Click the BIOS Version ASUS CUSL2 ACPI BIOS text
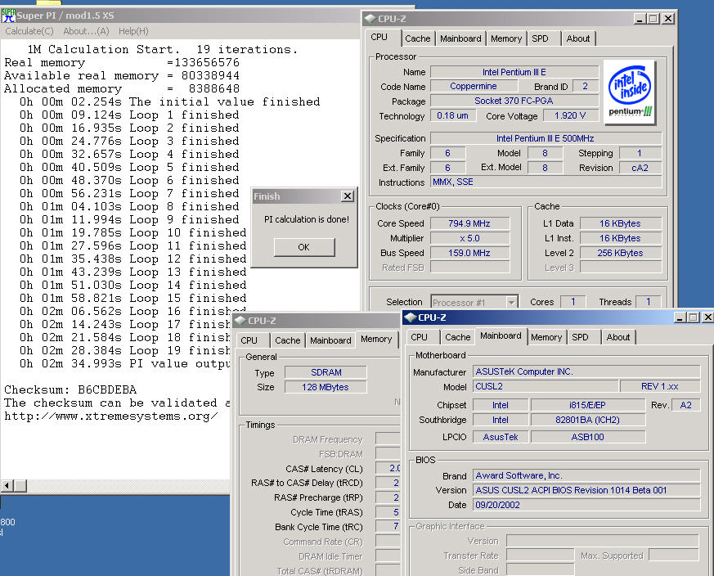Viewport: 714px width, 576px height. pos(586,490)
